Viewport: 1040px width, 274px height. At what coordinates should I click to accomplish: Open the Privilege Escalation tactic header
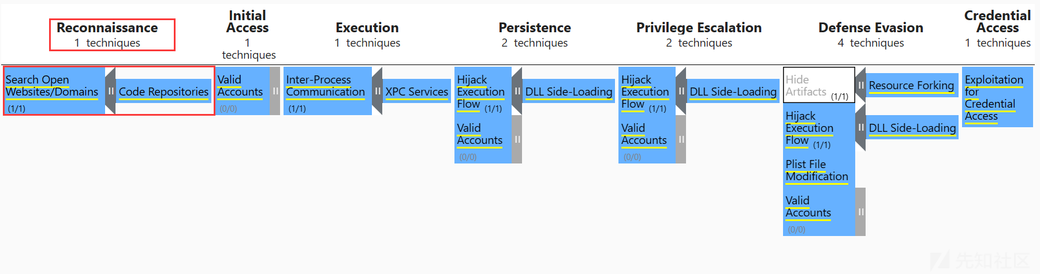coord(699,28)
